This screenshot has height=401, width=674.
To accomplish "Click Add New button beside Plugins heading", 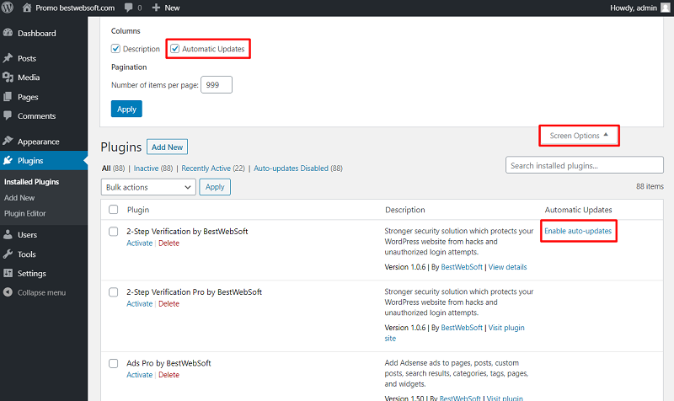I will (167, 147).
